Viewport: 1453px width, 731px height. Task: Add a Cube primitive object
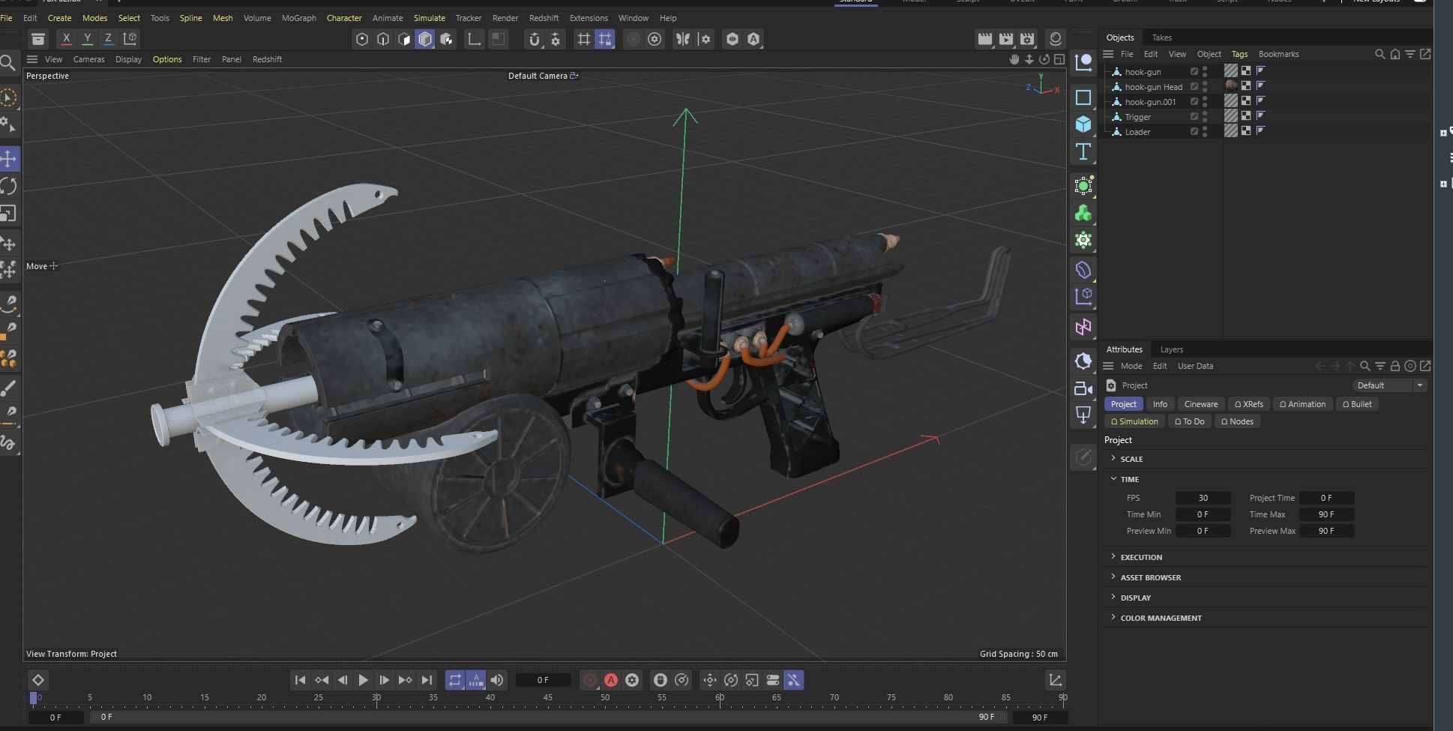(x=1083, y=124)
